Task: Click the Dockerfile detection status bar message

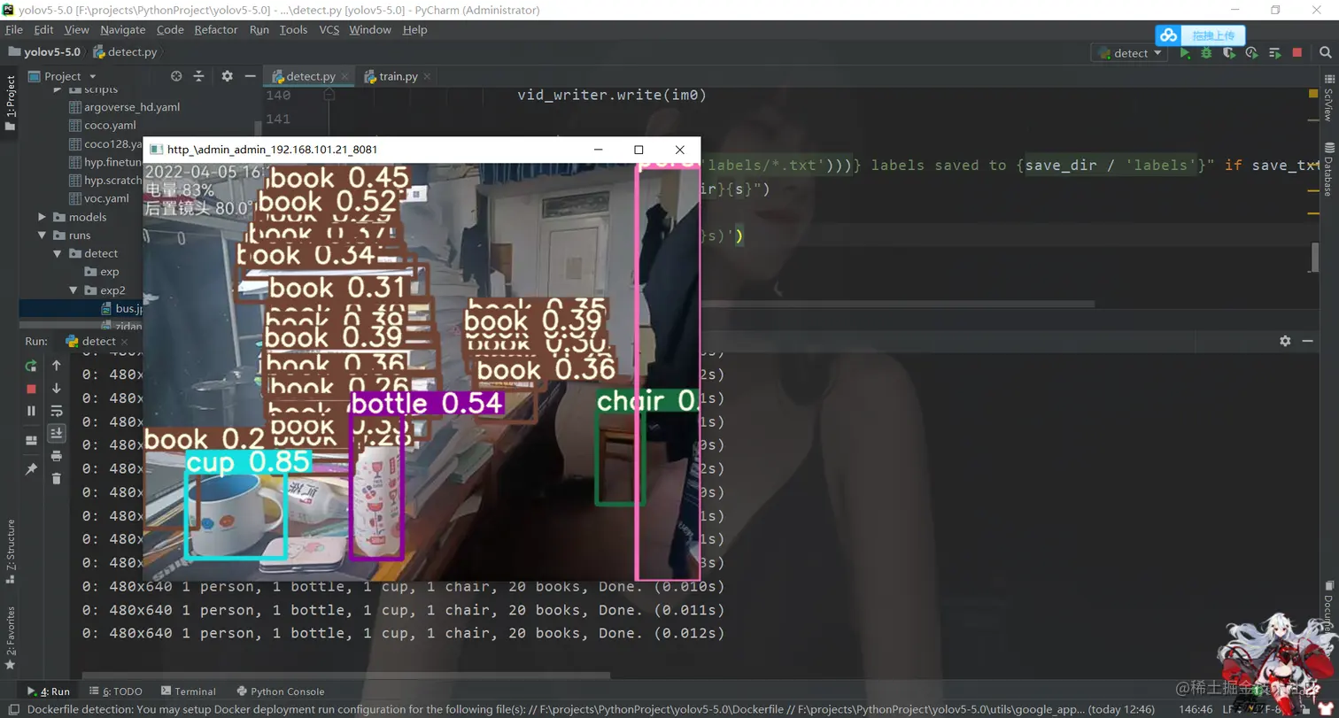Action: [x=591, y=709]
